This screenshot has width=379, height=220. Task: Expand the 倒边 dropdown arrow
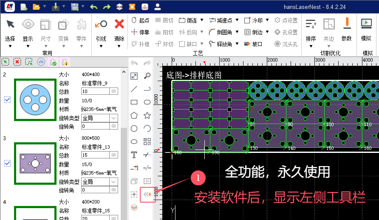(x=267, y=32)
